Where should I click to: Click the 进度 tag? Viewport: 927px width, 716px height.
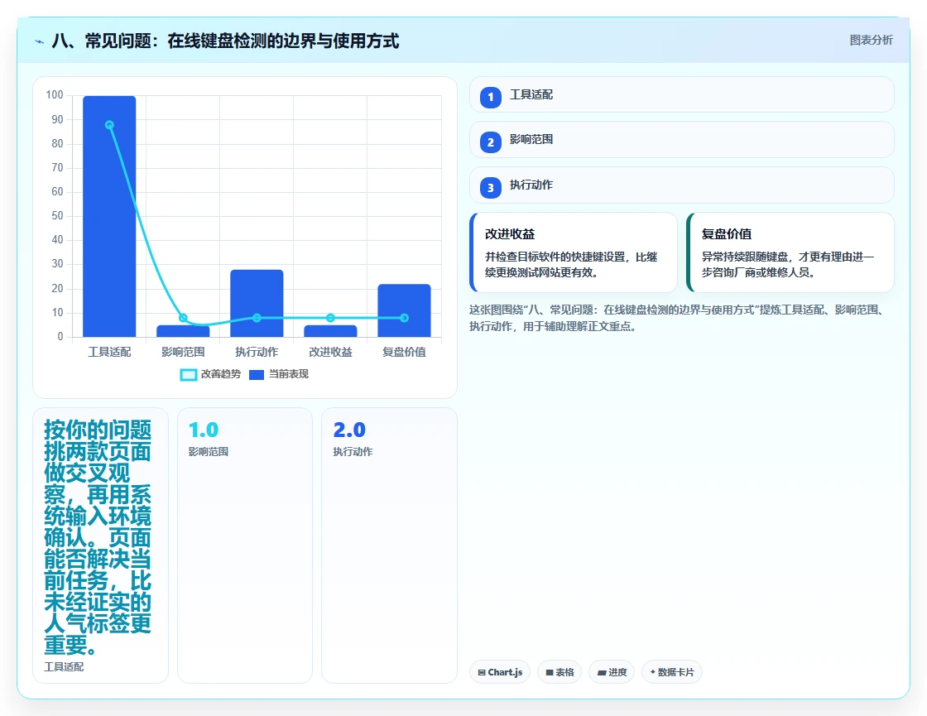[x=612, y=672]
